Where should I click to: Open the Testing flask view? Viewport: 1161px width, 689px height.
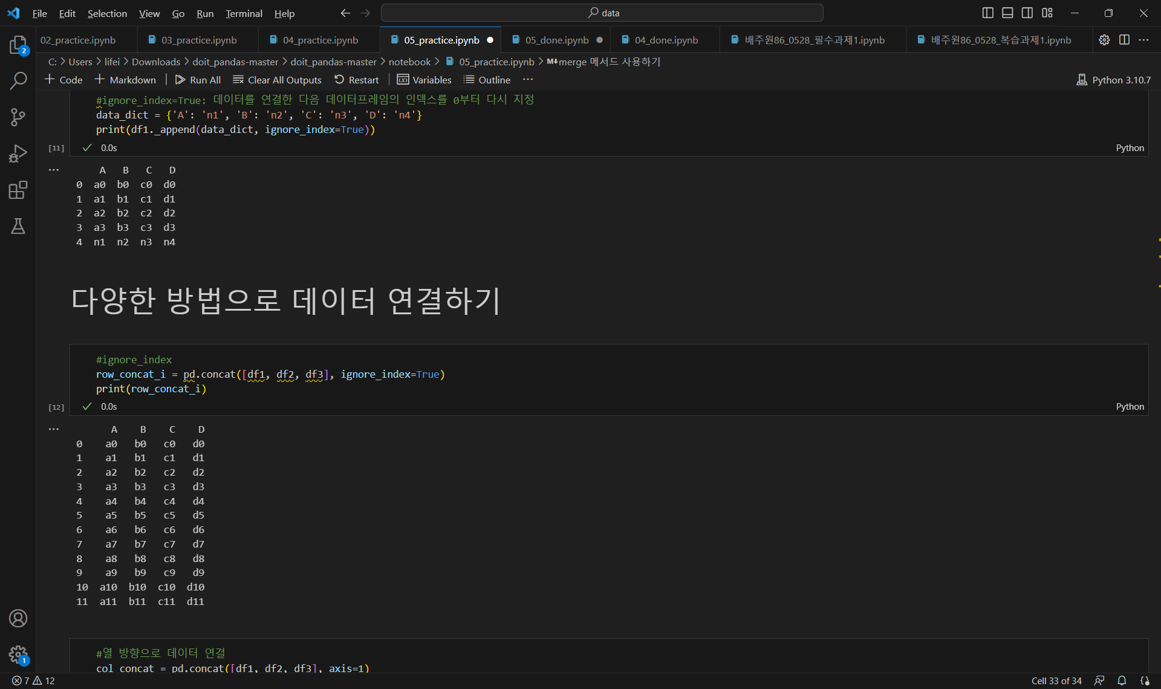(x=18, y=226)
